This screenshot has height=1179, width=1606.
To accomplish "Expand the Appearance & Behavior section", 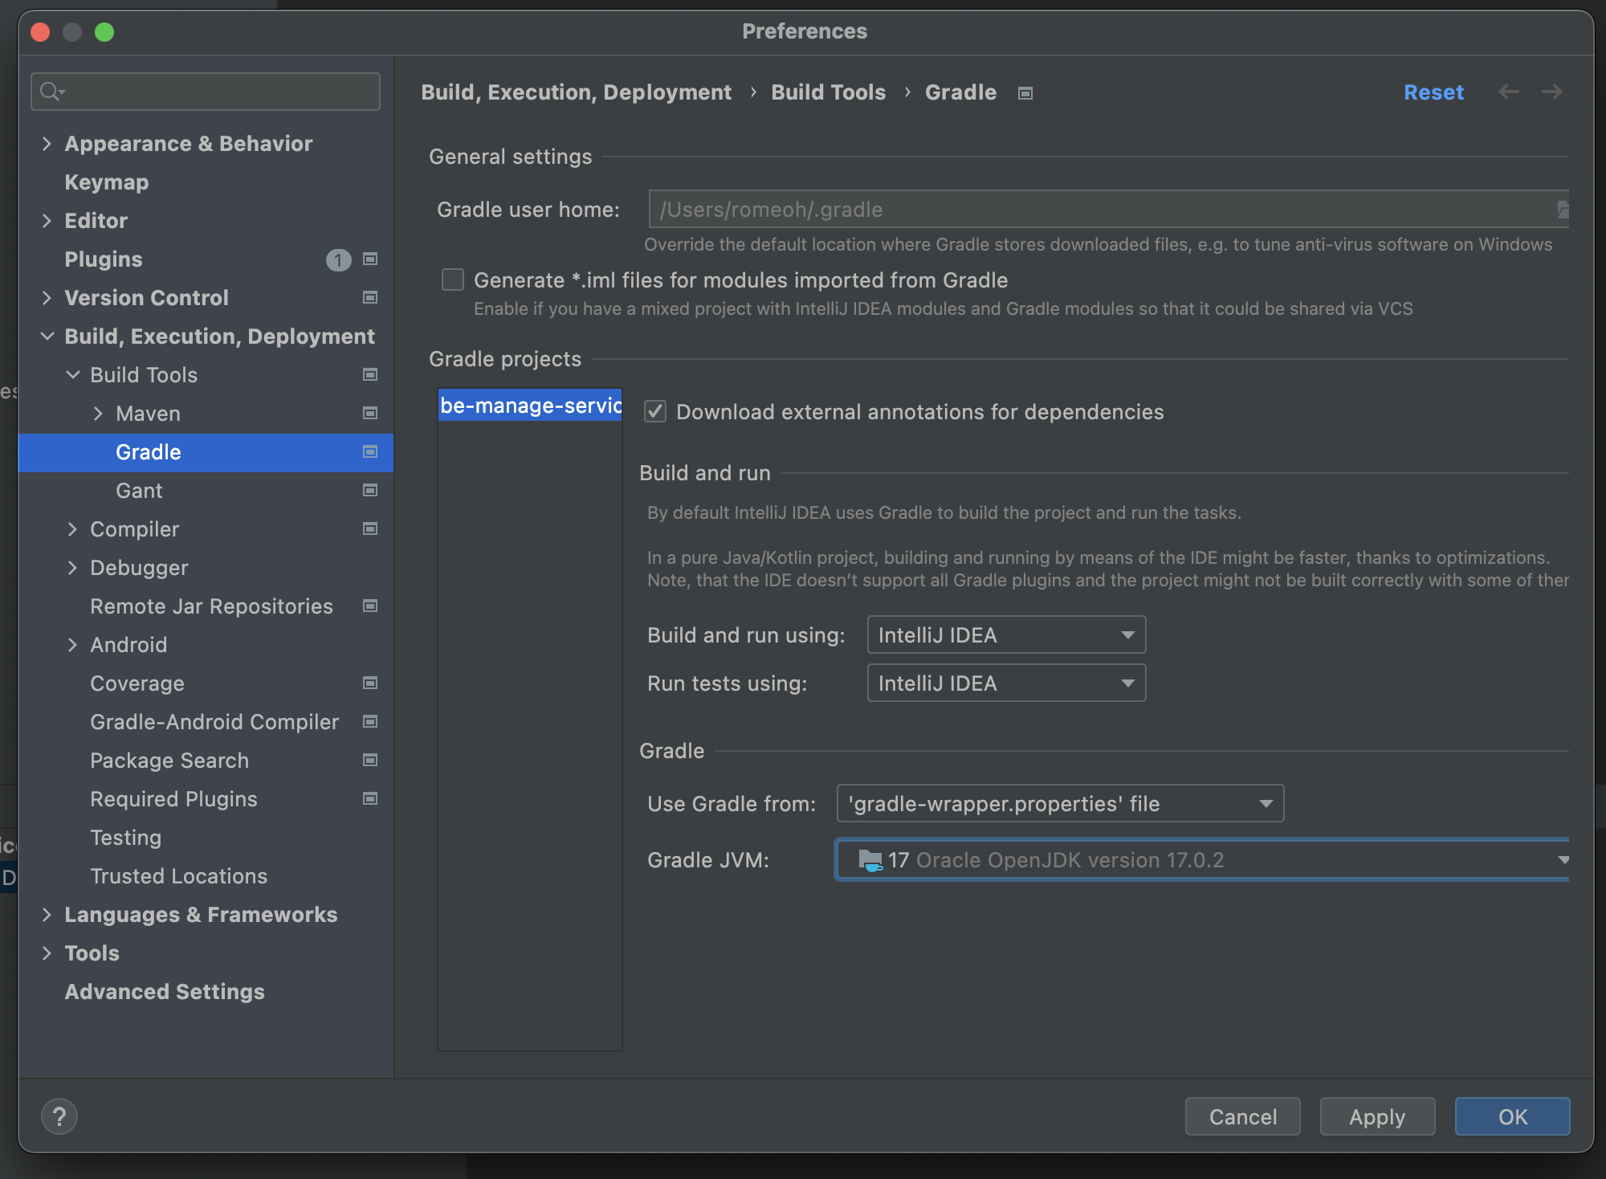I will click(x=47, y=144).
